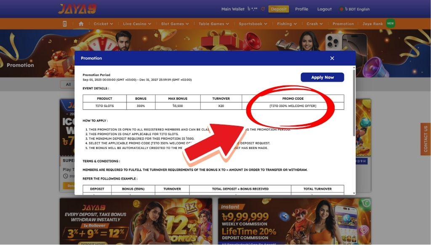The image size is (431, 245).
Task: Refresh the Main Wallet balance icon
Action: click(263, 9)
